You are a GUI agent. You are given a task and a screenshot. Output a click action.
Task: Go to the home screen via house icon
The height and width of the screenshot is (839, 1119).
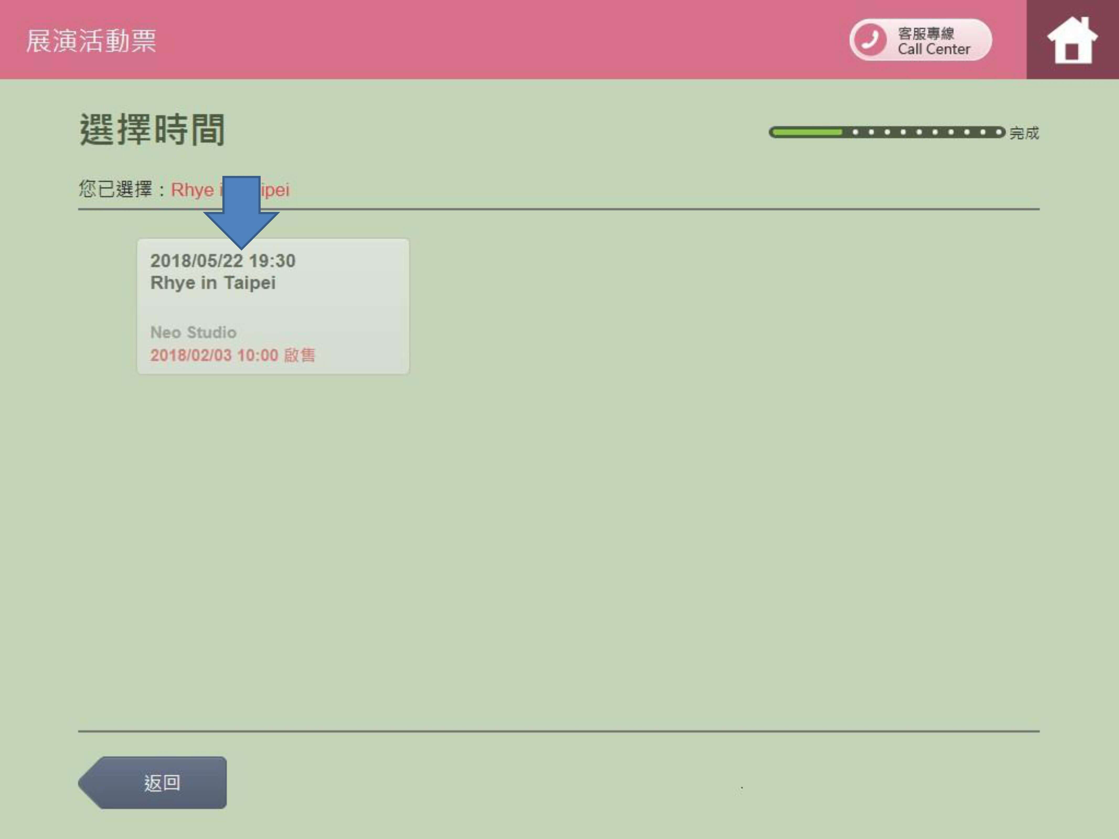(x=1072, y=40)
